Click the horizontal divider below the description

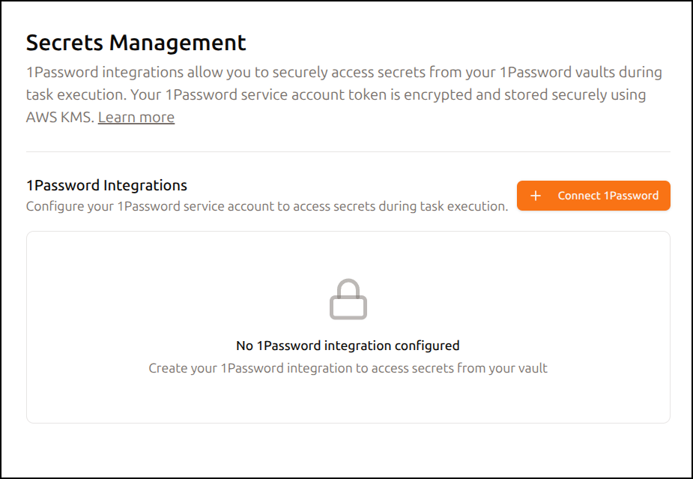coord(348,151)
